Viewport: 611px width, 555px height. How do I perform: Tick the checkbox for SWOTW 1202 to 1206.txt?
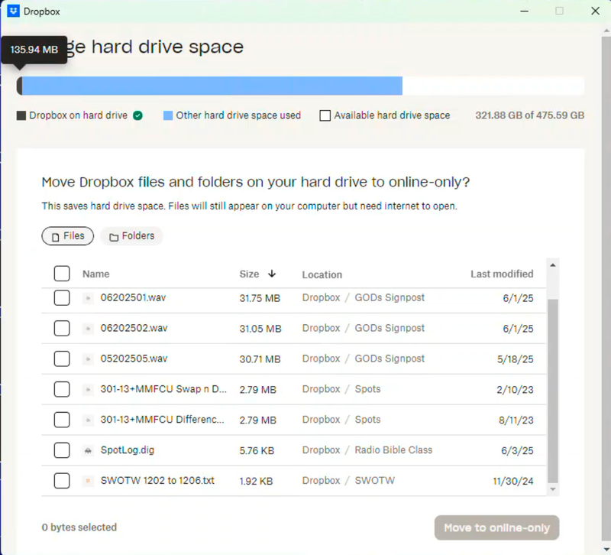coord(62,482)
